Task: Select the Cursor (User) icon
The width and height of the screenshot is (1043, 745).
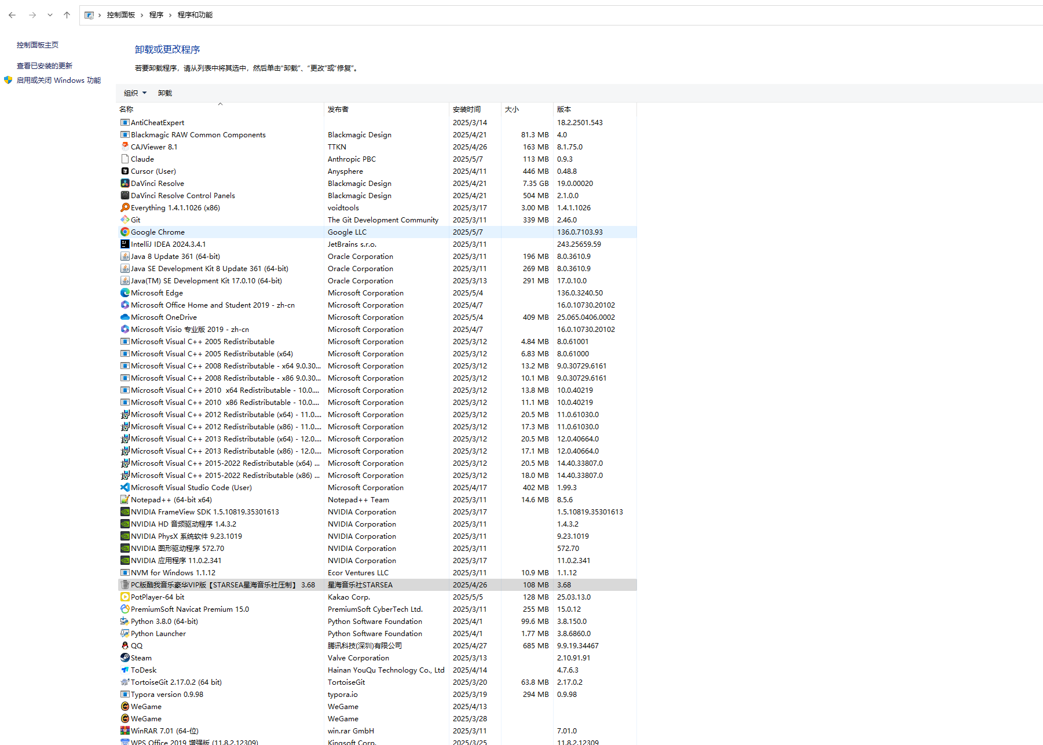Action: 125,171
